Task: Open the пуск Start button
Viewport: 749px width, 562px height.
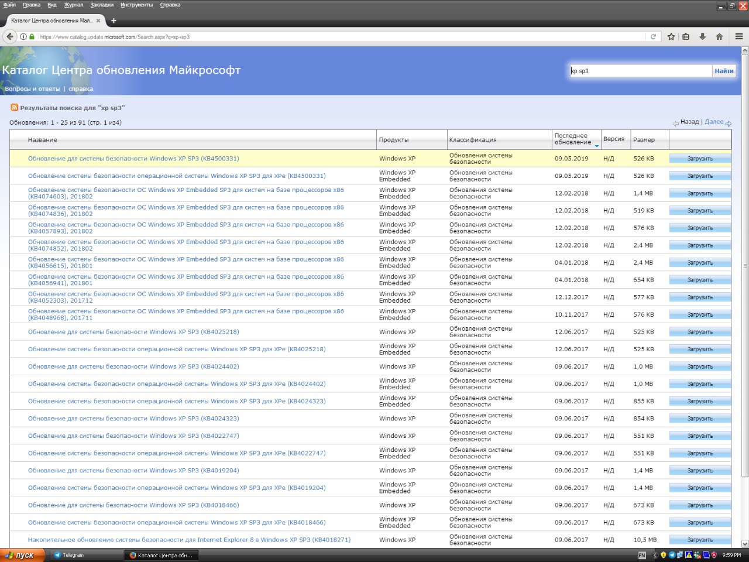Action: click(x=22, y=555)
